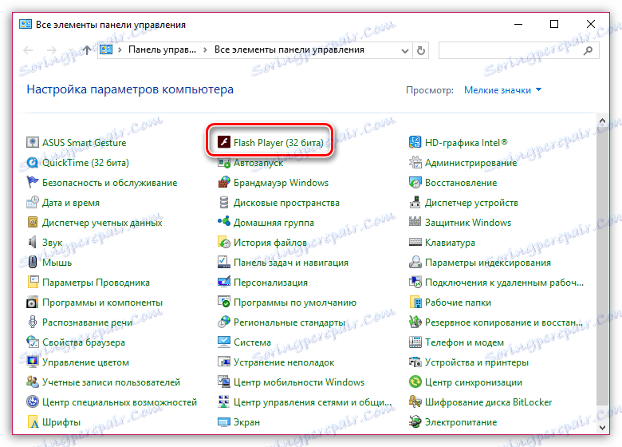622x447 pixels.
Task: Click the Панель управ... breadcrumb segment
Action: pyautogui.click(x=162, y=49)
